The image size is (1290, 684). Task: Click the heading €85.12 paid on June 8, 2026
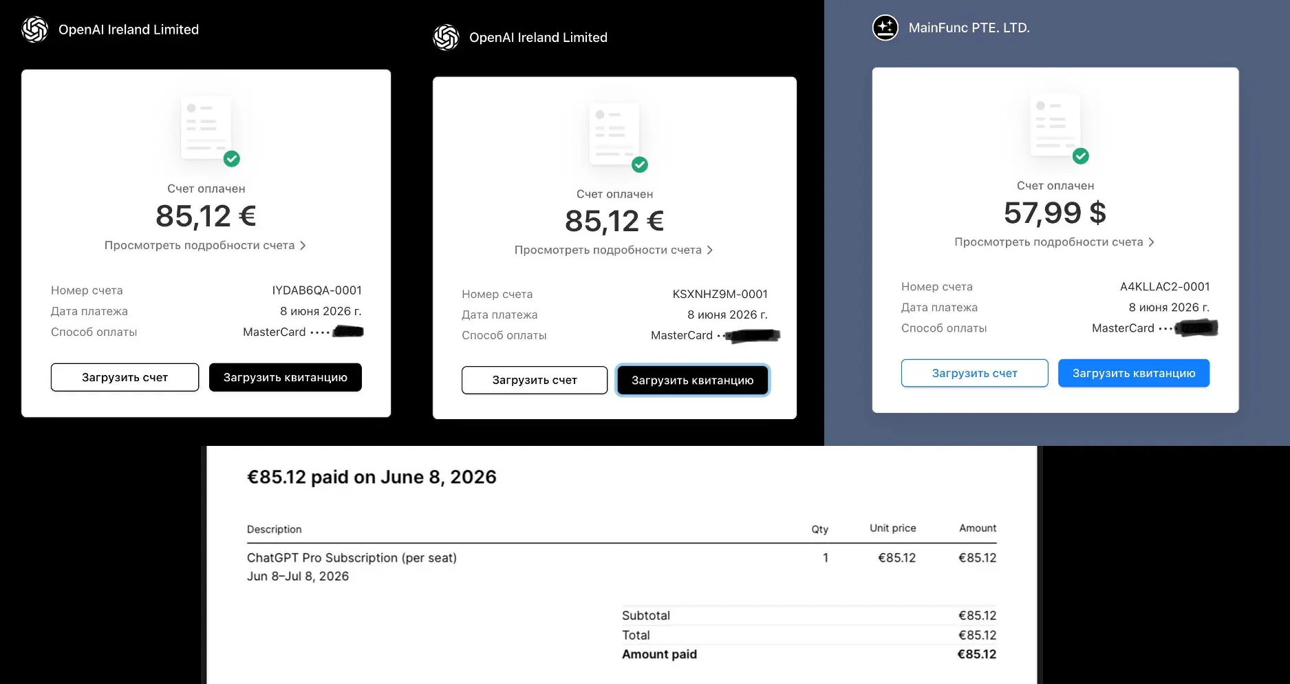pyautogui.click(x=372, y=477)
